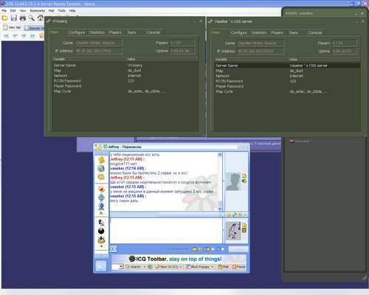Click the globe icon in ICQ sidebar
Viewport: 369px width, 295px height.
pyautogui.click(x=101, y=168)
